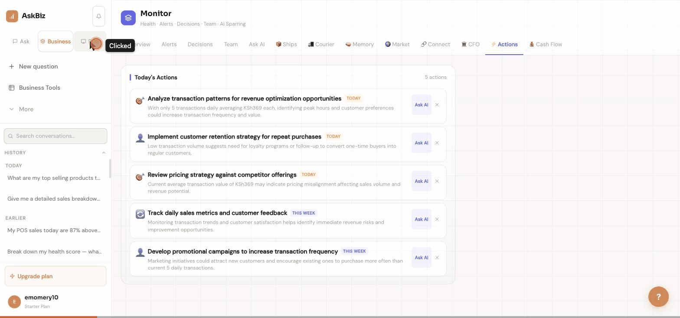Click the refresh icon on Track daily sales metrics
Viewport: 680px width, 318px height.
(140, 214)
